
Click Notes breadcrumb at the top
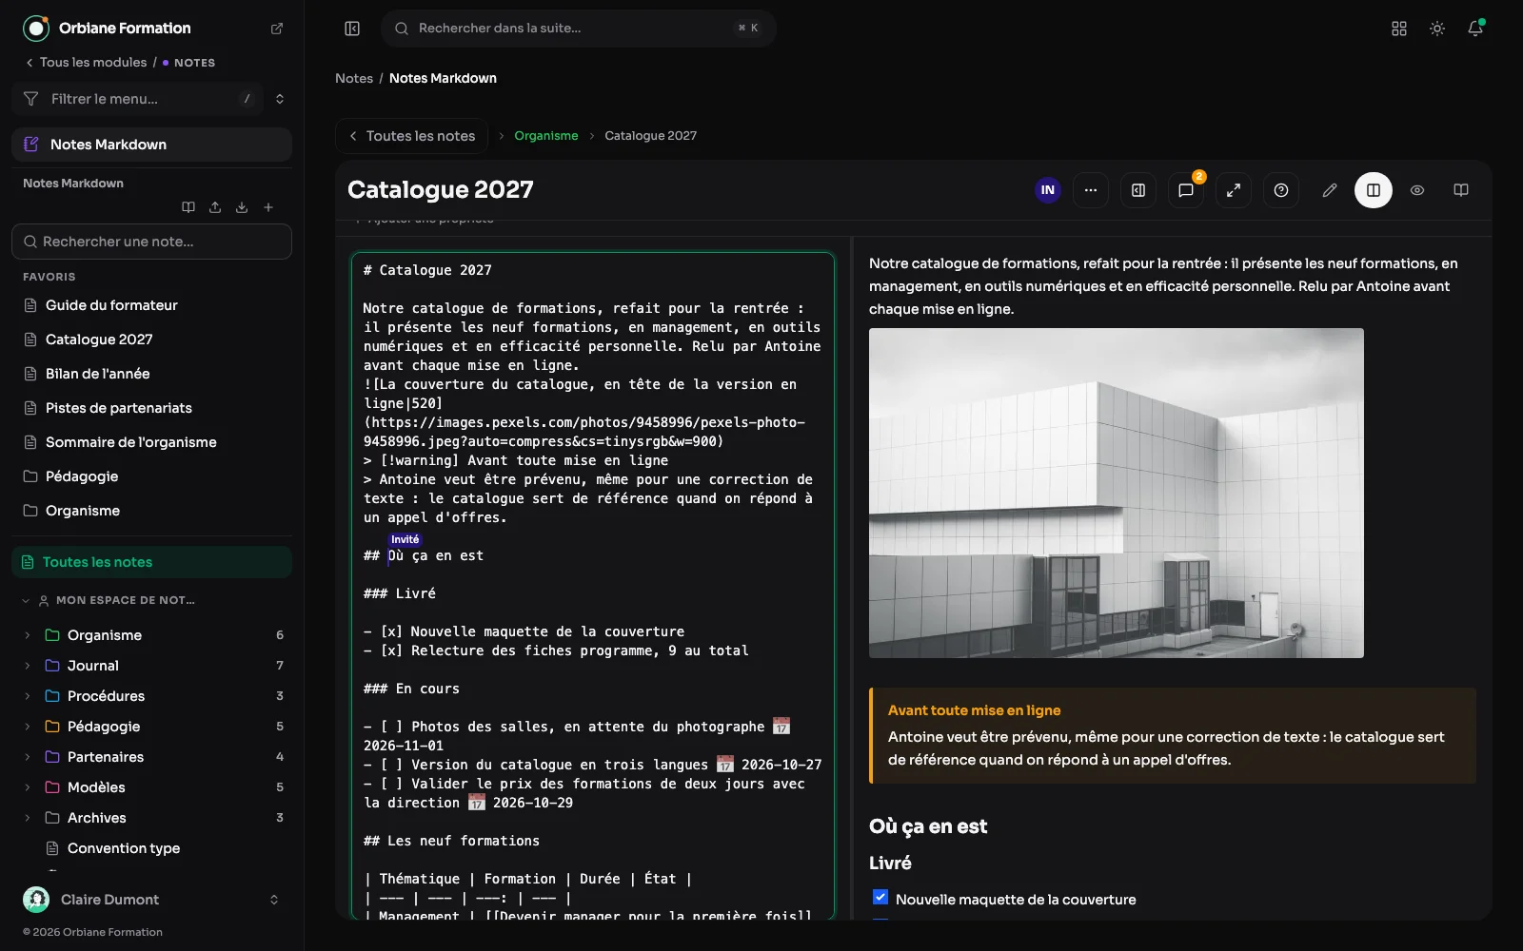click(x=354, y=78)
